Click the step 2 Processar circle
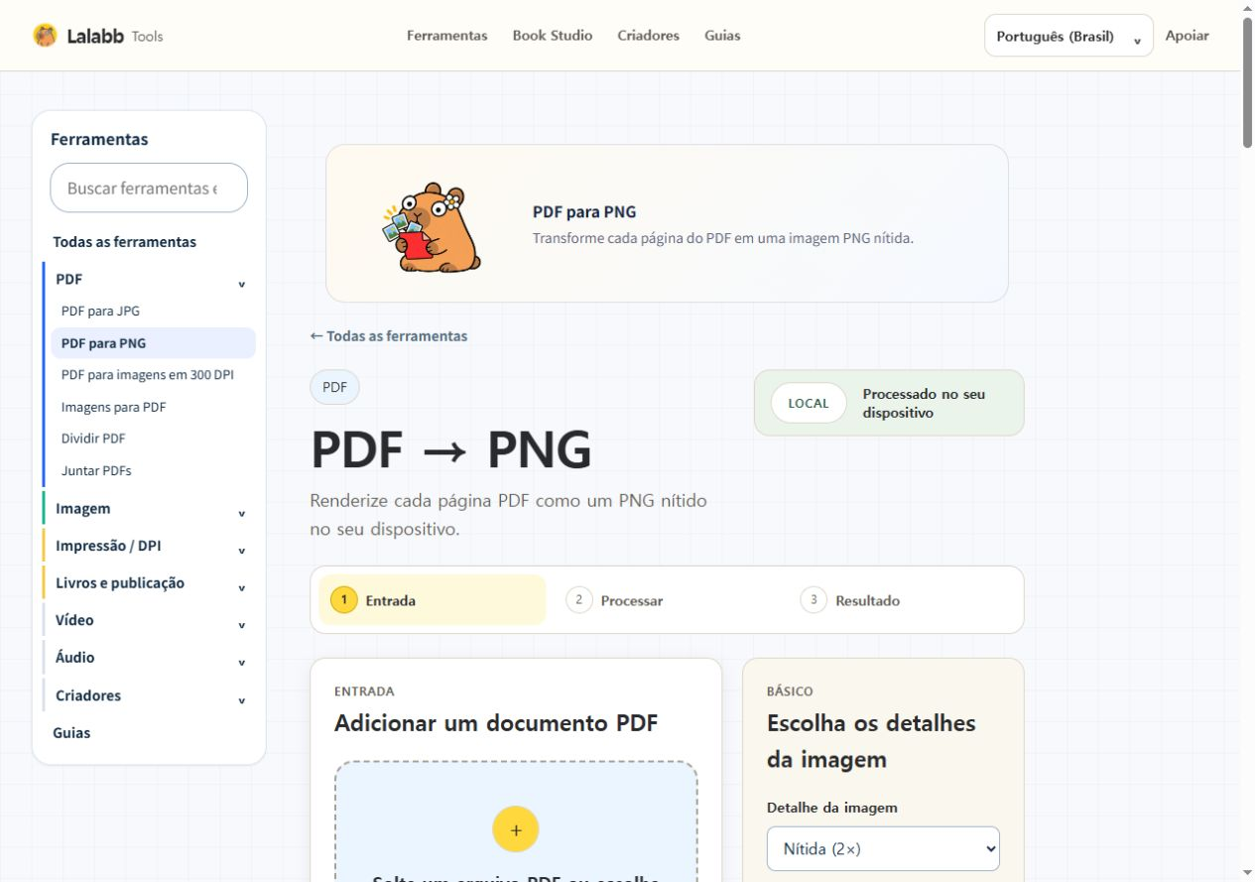The width and height of the screenshot is (1255, 882). pyautogui.click(x=579, y=600)
